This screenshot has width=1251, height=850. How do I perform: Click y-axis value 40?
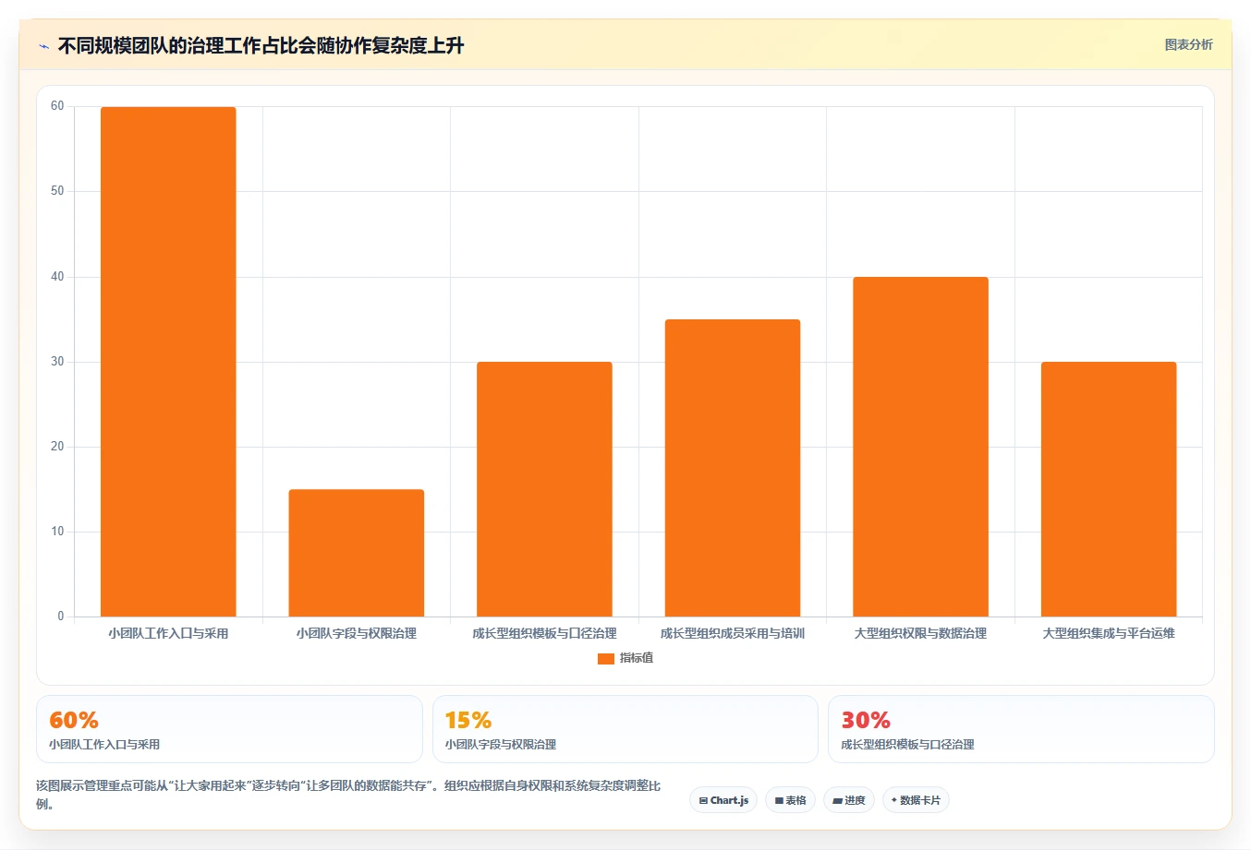point(57,277)
